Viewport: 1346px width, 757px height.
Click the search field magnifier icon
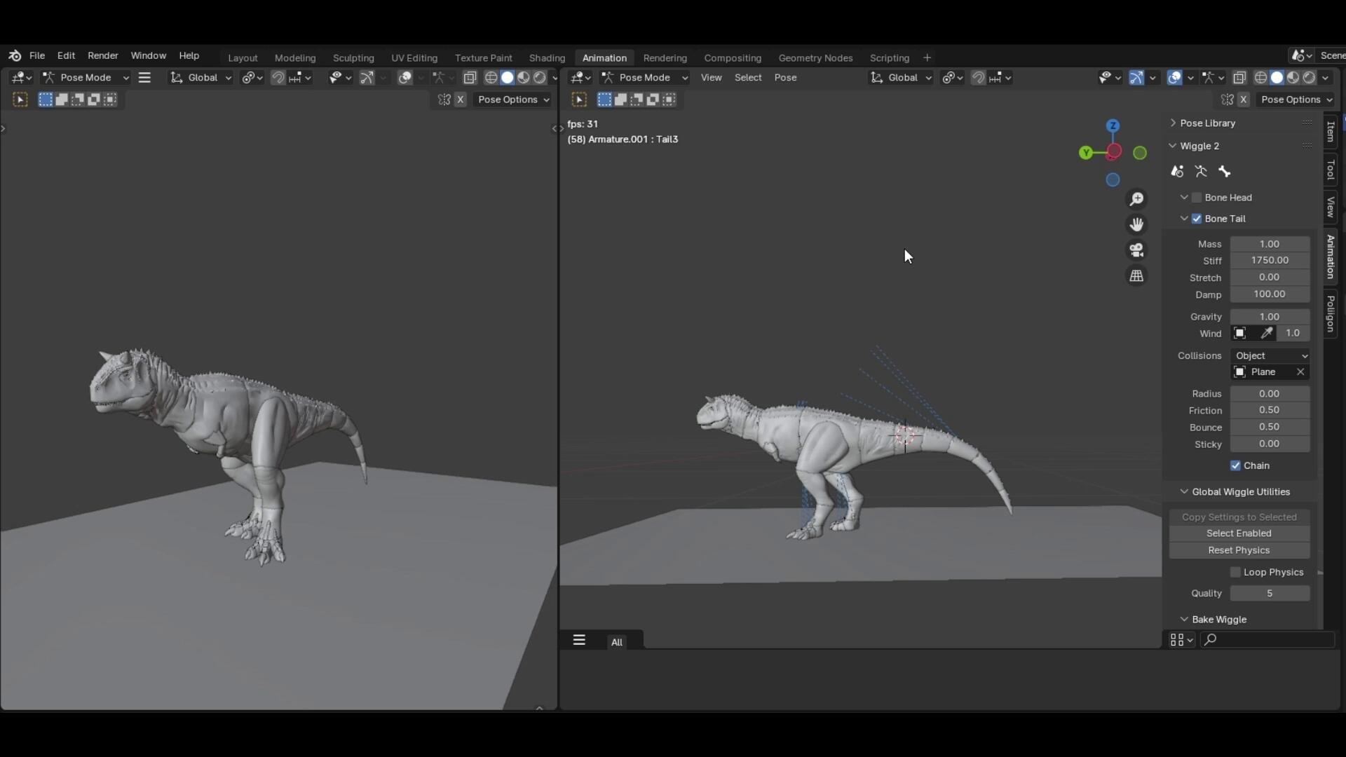(x=1211, y=639)
